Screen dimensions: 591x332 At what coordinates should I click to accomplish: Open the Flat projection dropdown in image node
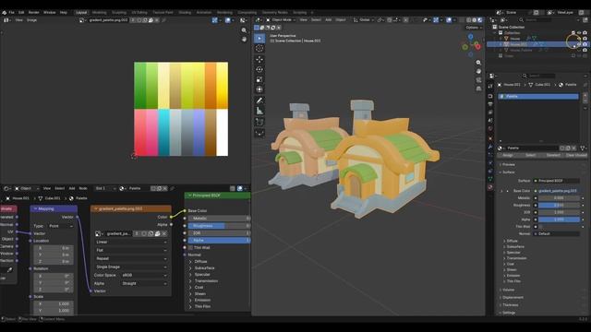point(131,250)
